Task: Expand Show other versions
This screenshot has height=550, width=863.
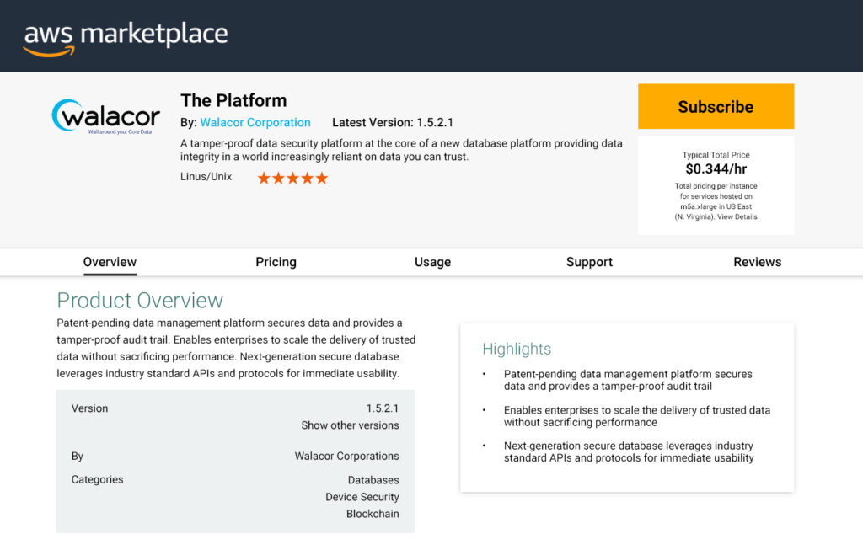Action: [350, 425]
